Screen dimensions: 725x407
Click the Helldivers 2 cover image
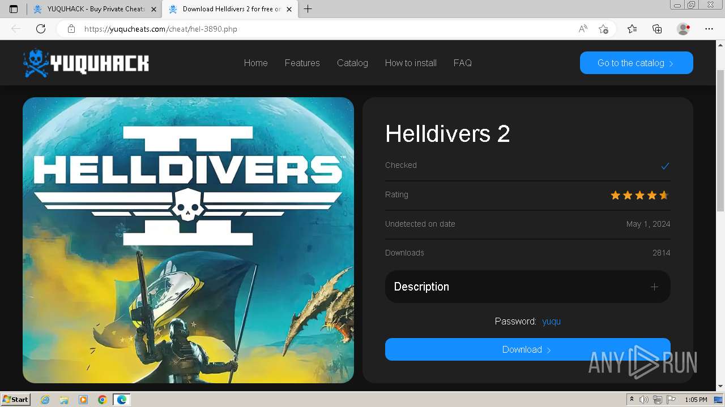coord(188,240)
